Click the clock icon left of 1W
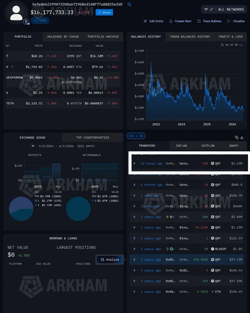 click(222, 45)
